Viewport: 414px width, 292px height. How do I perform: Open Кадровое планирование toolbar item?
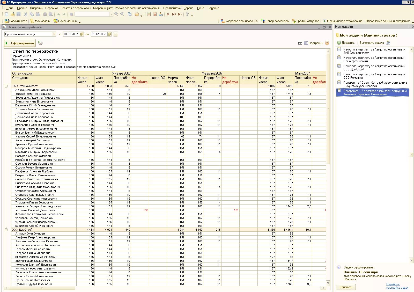239,21
